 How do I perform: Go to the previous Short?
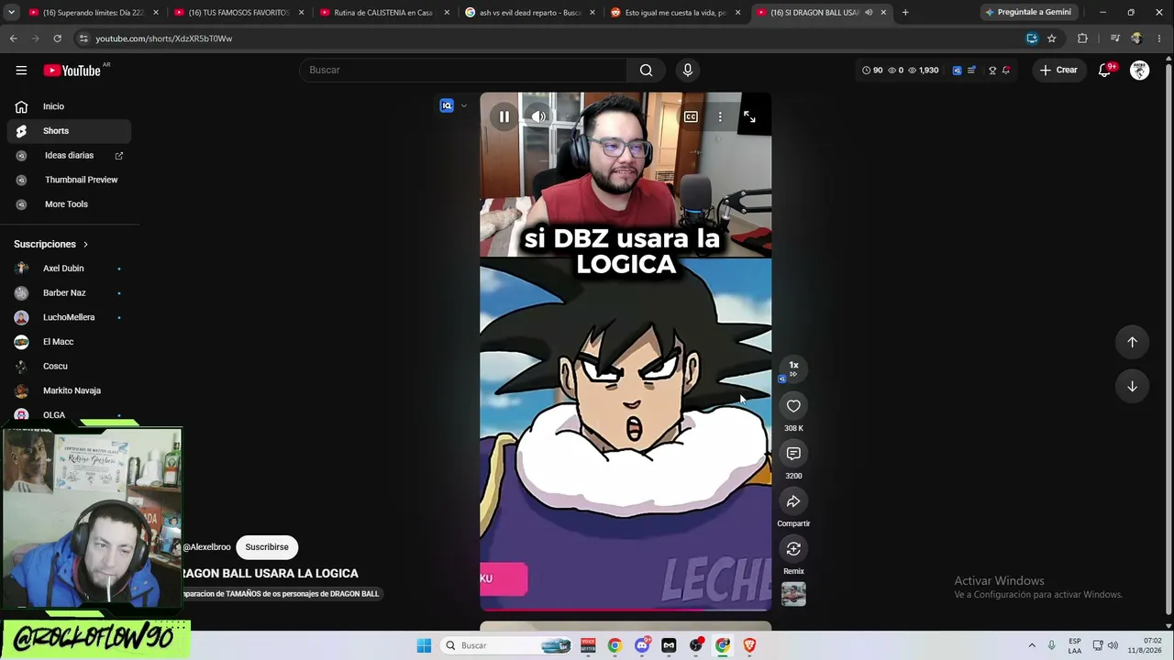click(1132, 342)
